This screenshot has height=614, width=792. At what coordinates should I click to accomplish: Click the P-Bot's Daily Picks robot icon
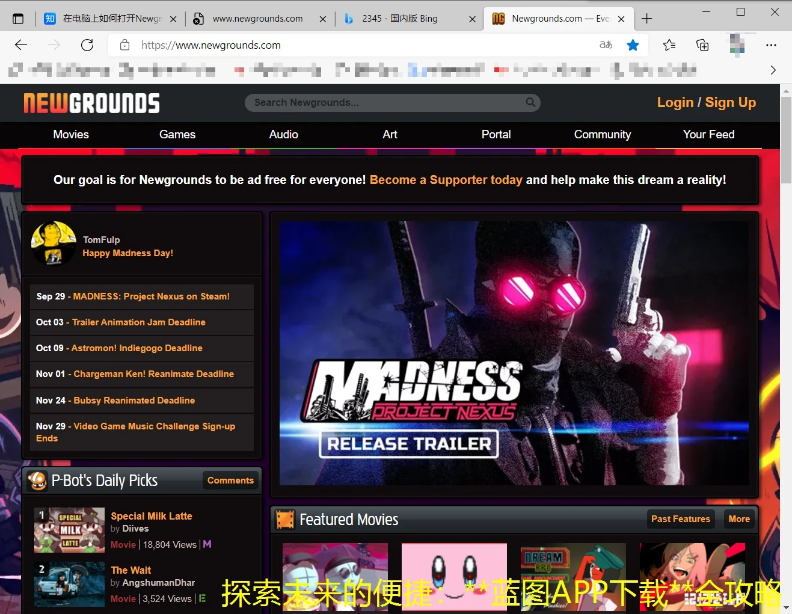pyautogui.click(x=37, y=480)
